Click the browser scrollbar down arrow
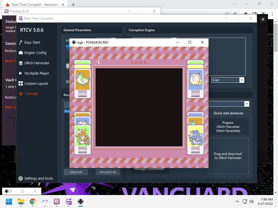The height and width of the screenshot is (208, 278). point(276,193)
